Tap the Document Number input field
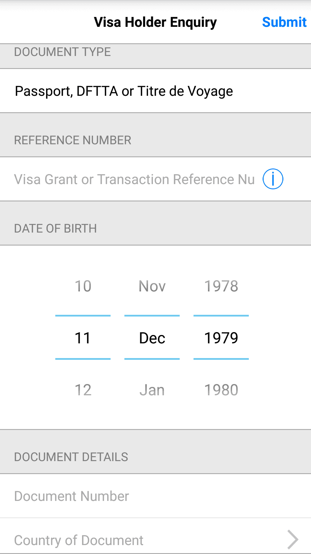 pyautogui.click(x=71, y=496)
